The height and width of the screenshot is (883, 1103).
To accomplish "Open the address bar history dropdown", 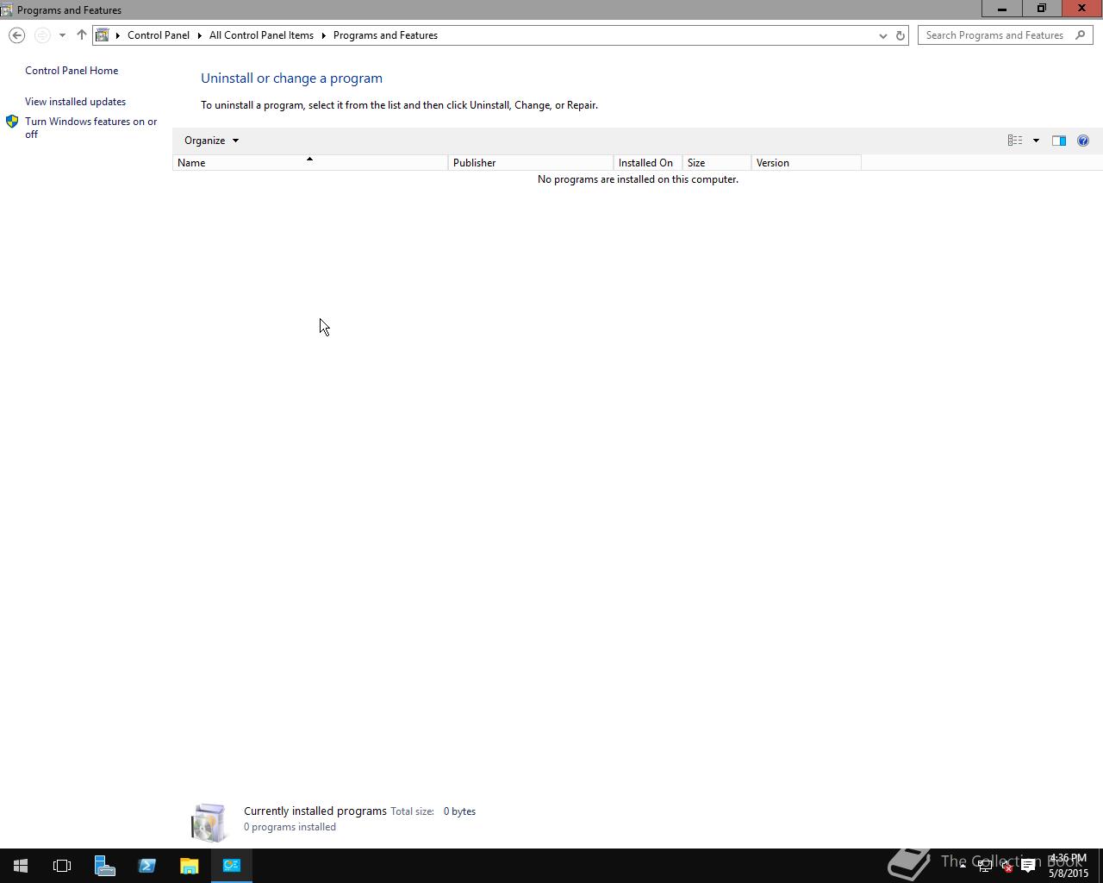I will [x=882, y=35].
